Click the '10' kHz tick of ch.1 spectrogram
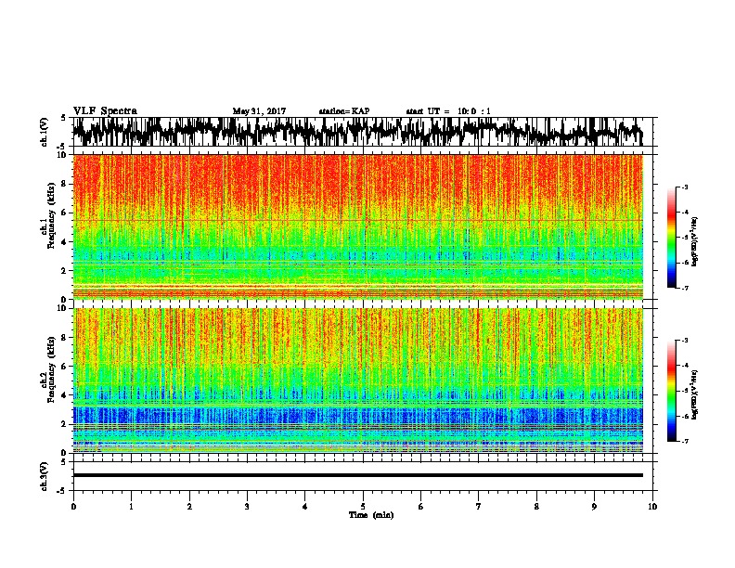The image size is (735, 568). coord(62,155)
